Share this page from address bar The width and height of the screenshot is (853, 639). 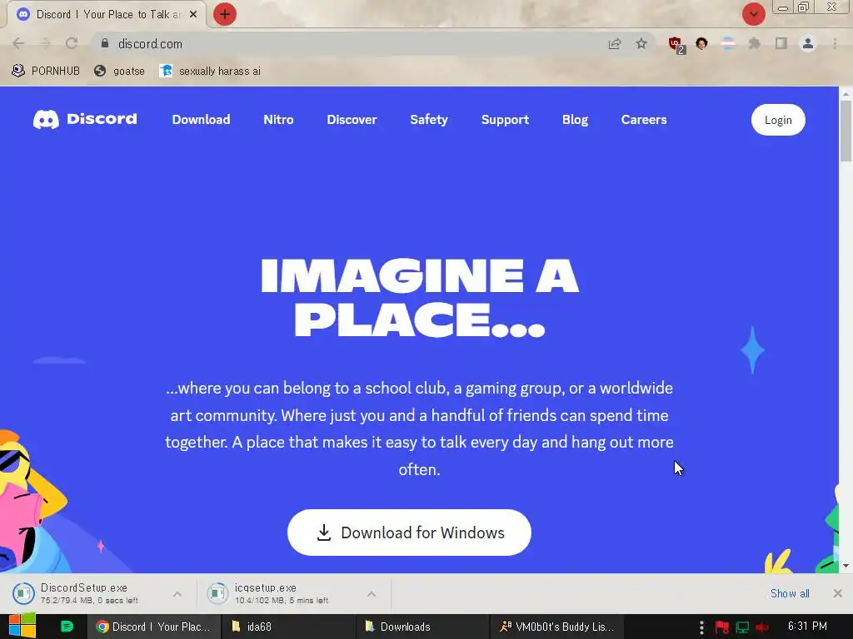point(615,43)
